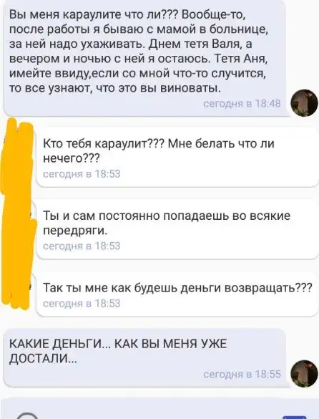Screen dimensions: 319x419
Task: Select message 'Ты и сам постоянно попадаешь'
Action: coord(177,229)
